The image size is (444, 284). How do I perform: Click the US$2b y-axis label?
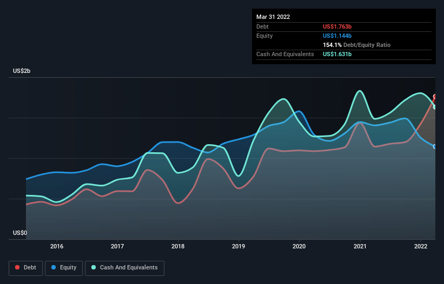tap(22, 71)
